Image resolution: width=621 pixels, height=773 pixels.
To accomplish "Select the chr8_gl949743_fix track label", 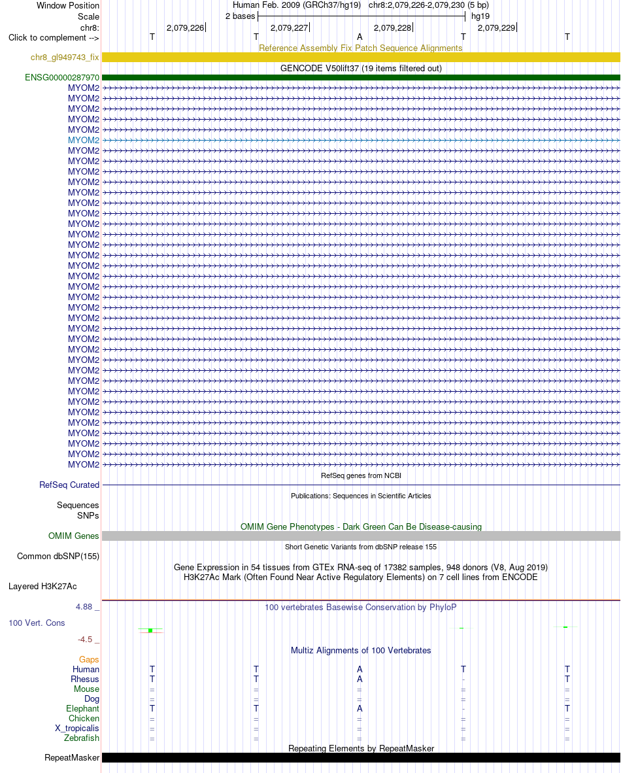I will [x=65, y=57].
